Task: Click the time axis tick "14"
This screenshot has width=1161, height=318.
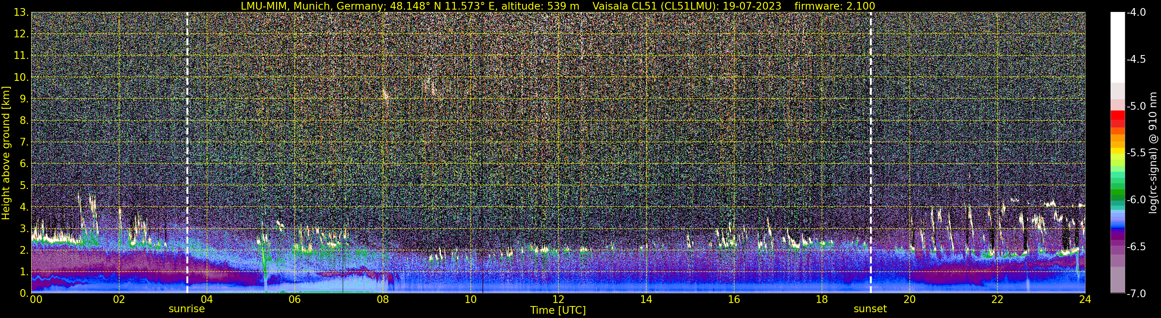Action: [x=646, y=300]
